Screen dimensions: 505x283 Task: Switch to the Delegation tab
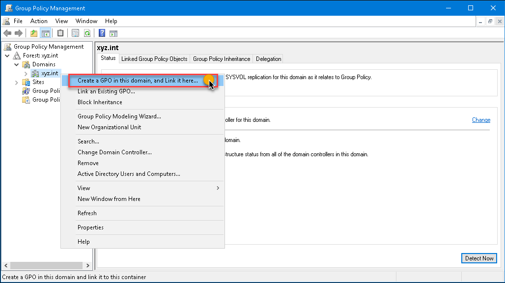pos(268,59)
